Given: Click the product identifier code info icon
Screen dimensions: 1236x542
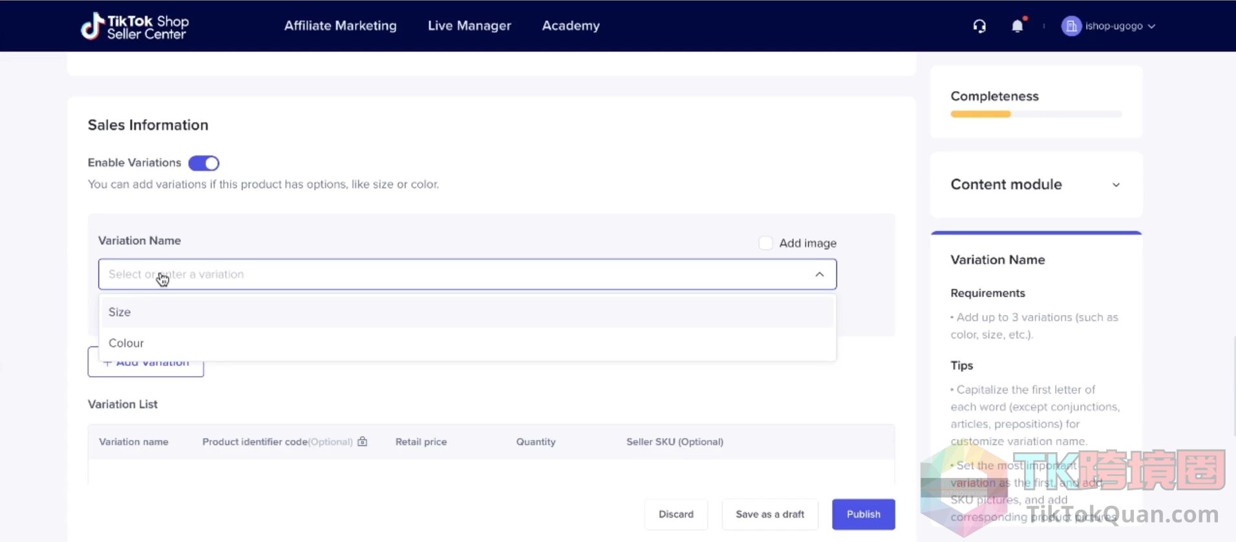Looking at the screenshot, I should click(x=363, y=442).
